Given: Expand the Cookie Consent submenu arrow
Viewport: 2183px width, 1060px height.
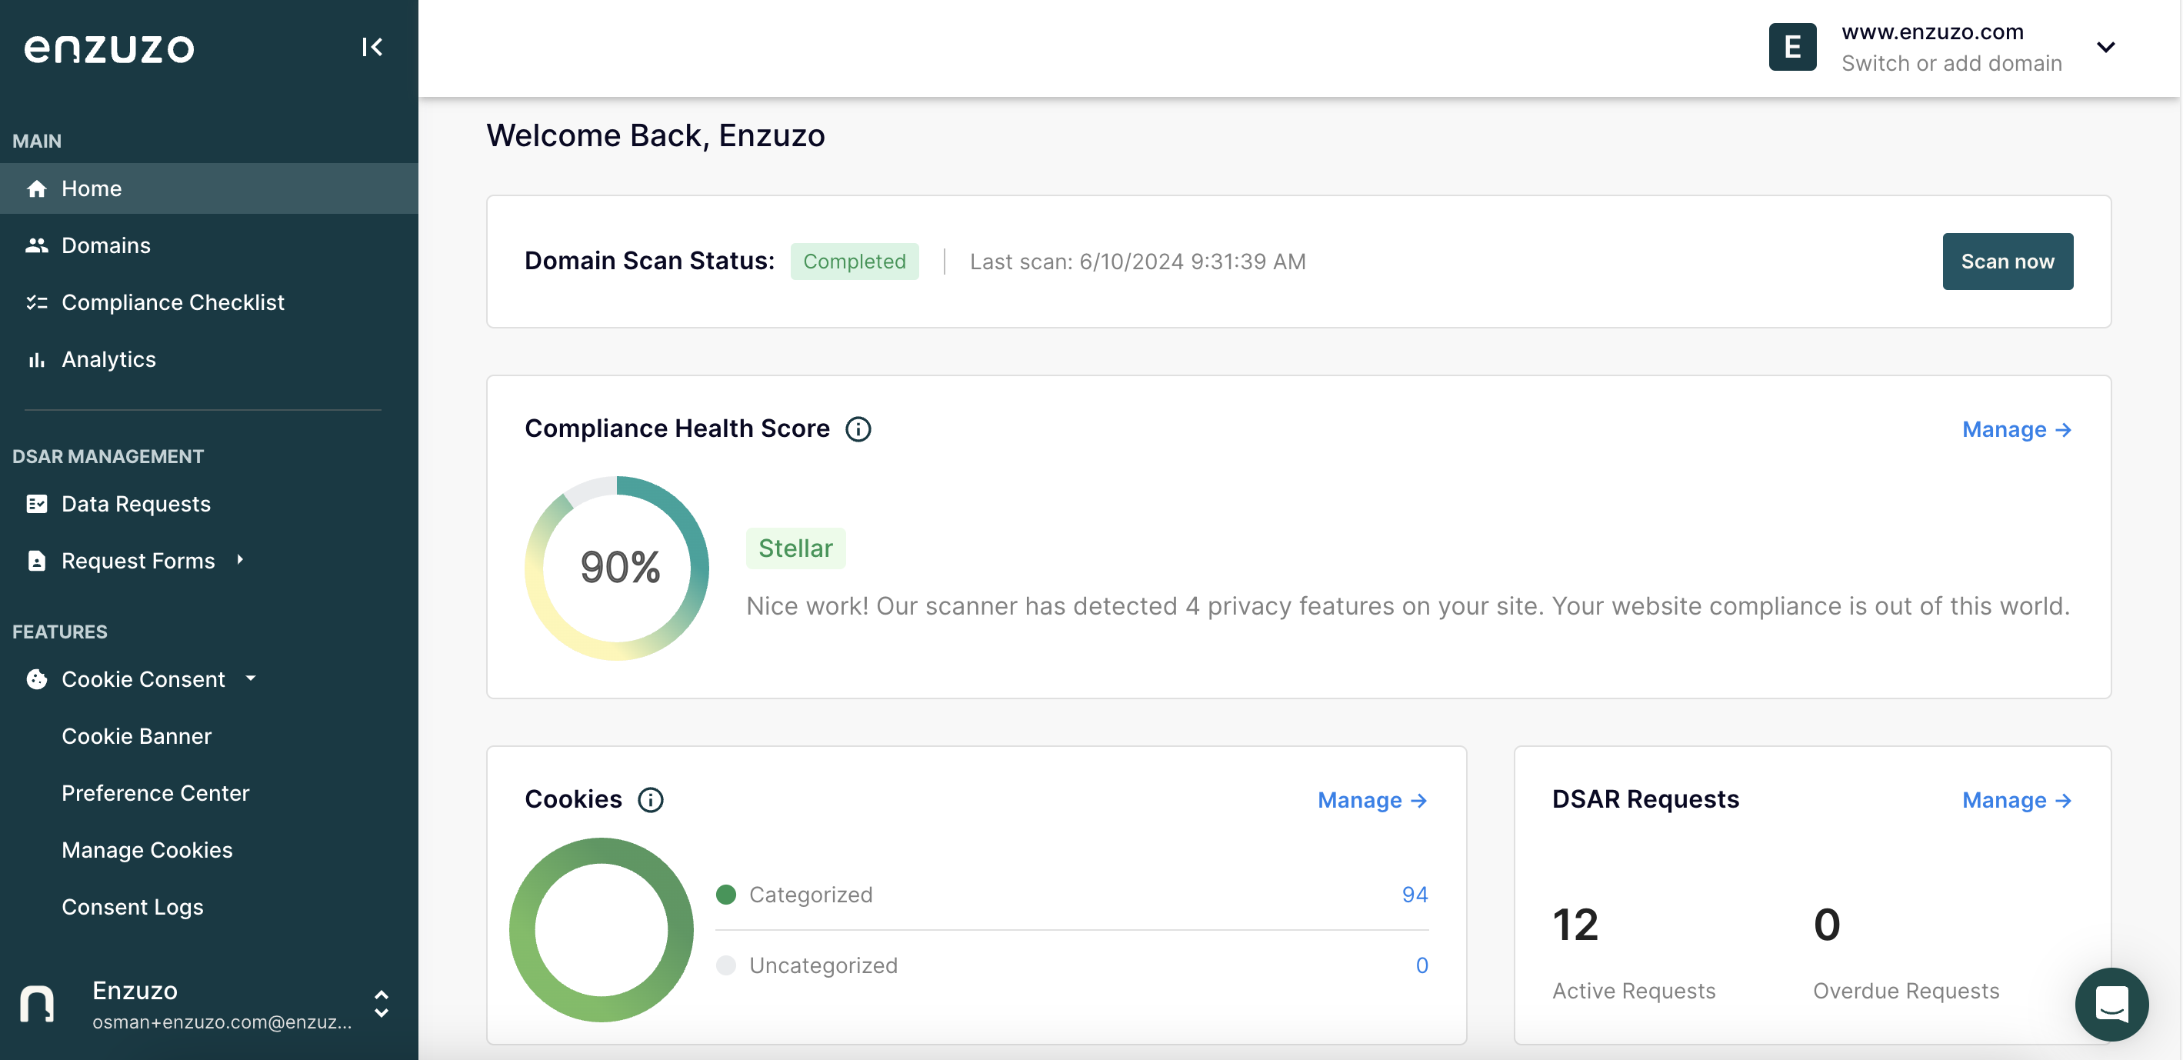Looking at the screenshot, I should click(x=250, y=678).
